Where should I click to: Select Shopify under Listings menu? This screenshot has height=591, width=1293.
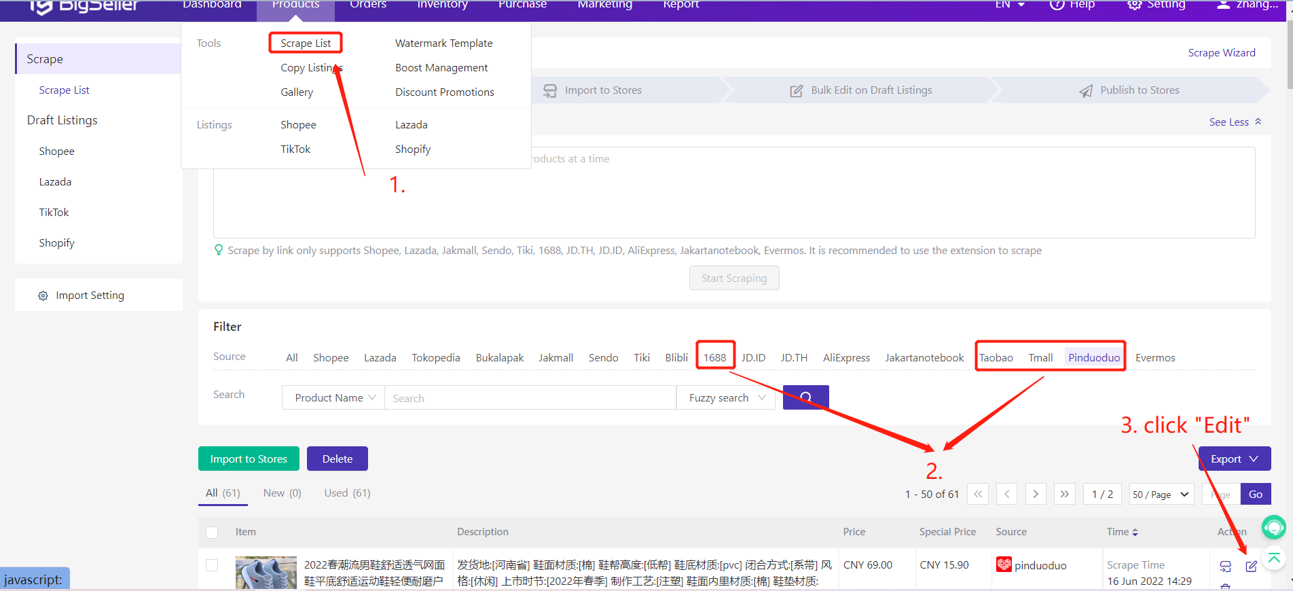(413, 149)
